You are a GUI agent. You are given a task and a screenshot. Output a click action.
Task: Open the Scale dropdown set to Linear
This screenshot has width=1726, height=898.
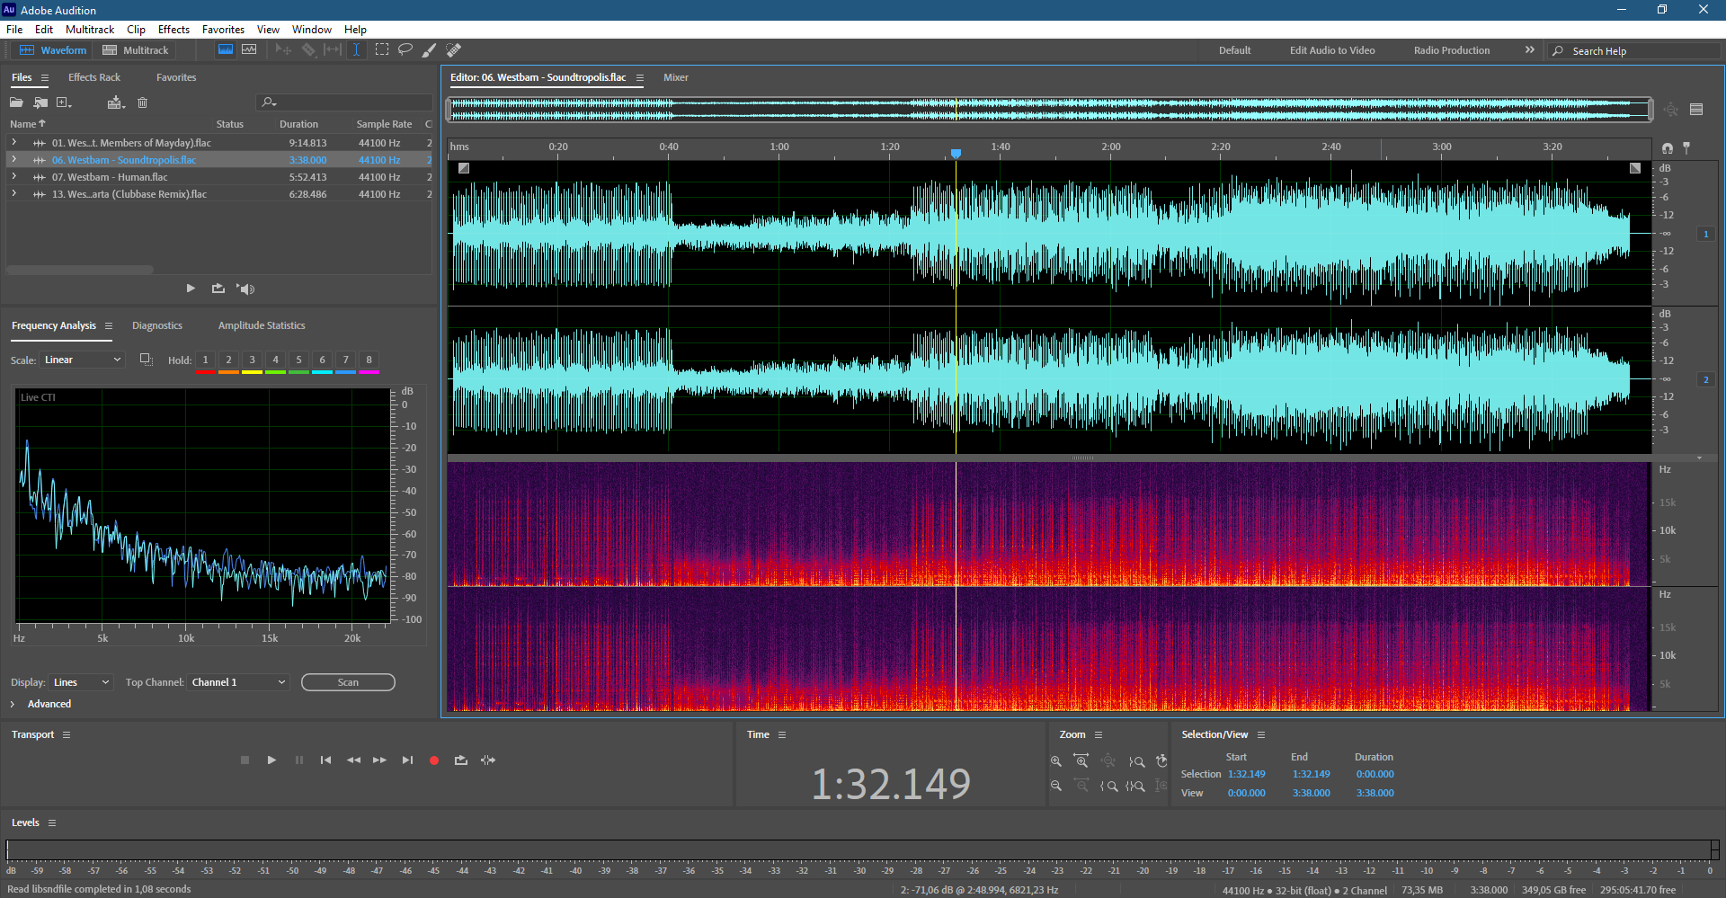(83, 360)
